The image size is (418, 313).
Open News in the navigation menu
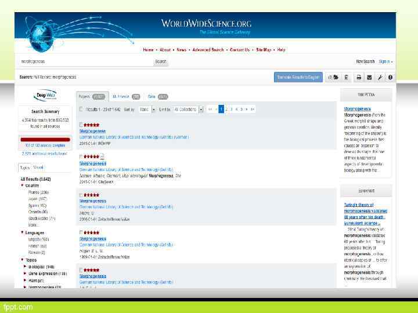[x=182, y=50]
